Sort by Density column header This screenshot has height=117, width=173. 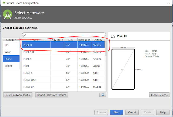pos(98,40)
